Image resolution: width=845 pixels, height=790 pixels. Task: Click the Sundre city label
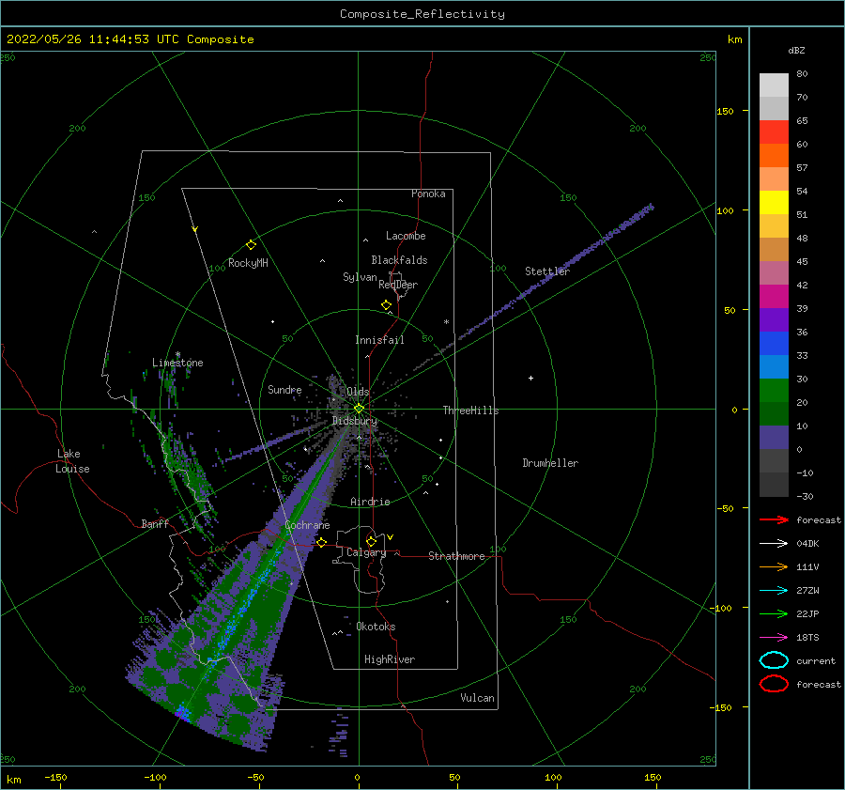tap(284, 389)
